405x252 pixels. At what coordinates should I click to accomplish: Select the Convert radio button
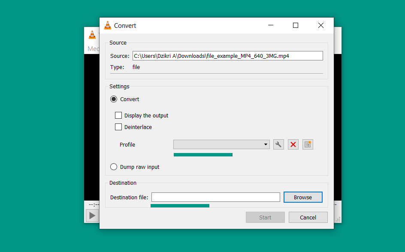[x=114, y=99]
